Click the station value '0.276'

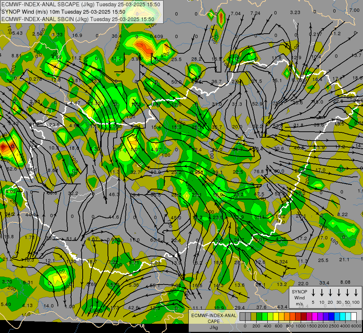(x=36, y=79)
